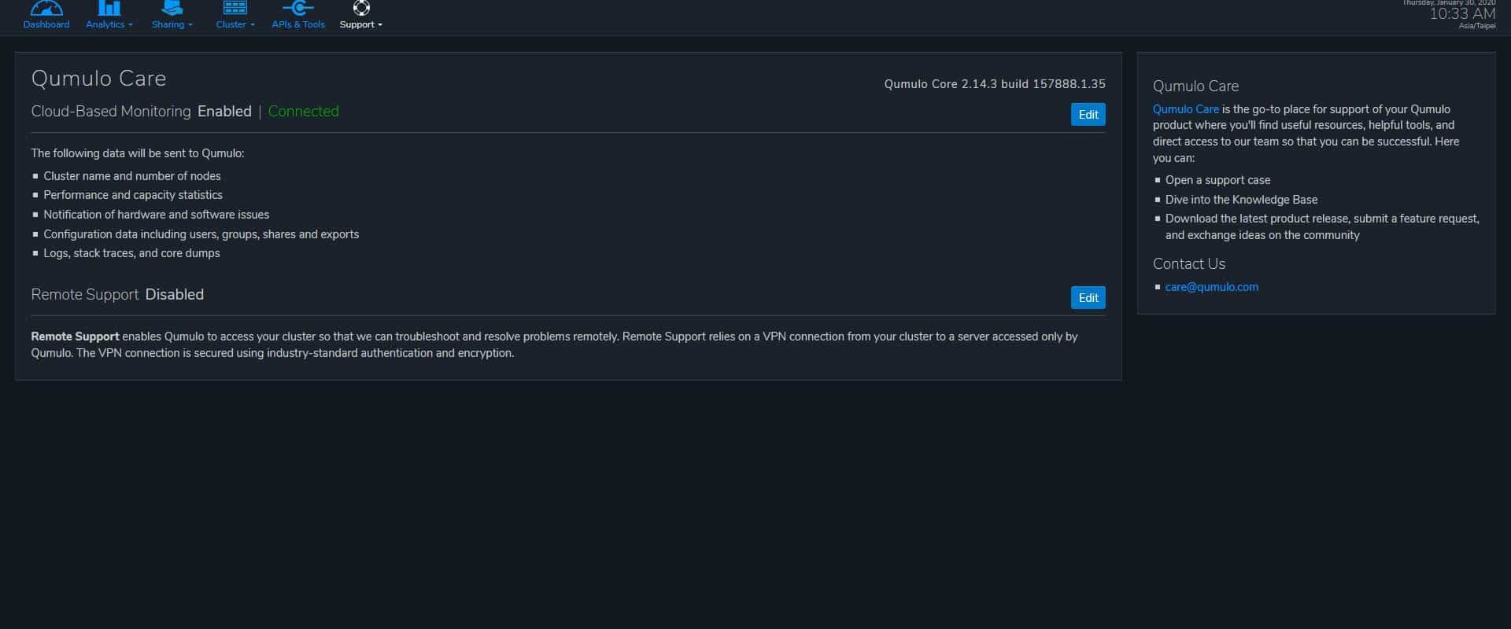Click 'Performance and capacity statistics' item
Image resolution: width=1511 pixels, height=629 pixels.
[x=133, y=195]
